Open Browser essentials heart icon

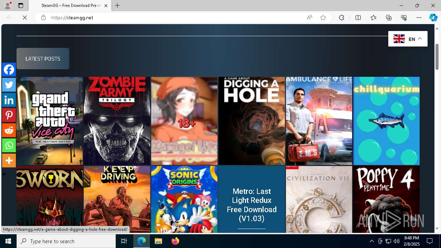coord(404,18)
